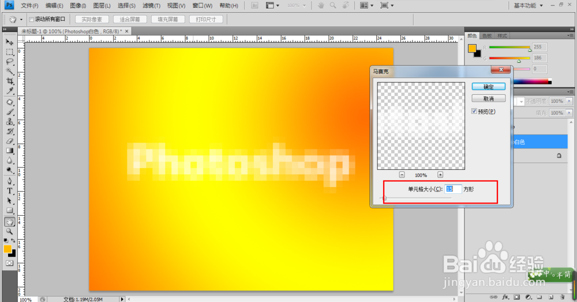Viewport: 577px width, 302px height.
Task: Click 取消 in the mosaic dialog
Action: pyautogui.click(x=489, y=98)
